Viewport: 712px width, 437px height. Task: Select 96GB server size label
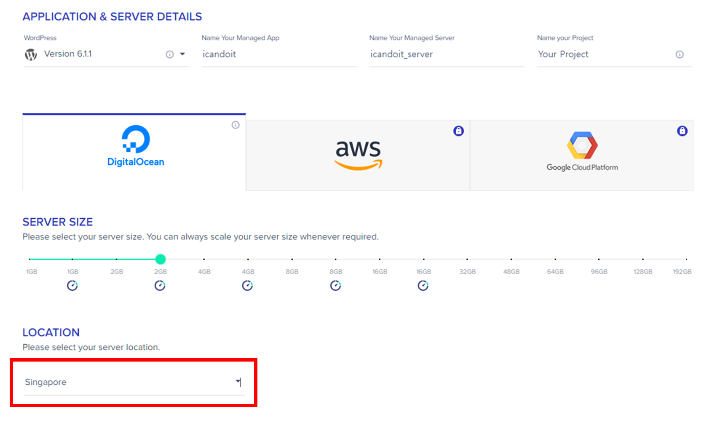599,272
